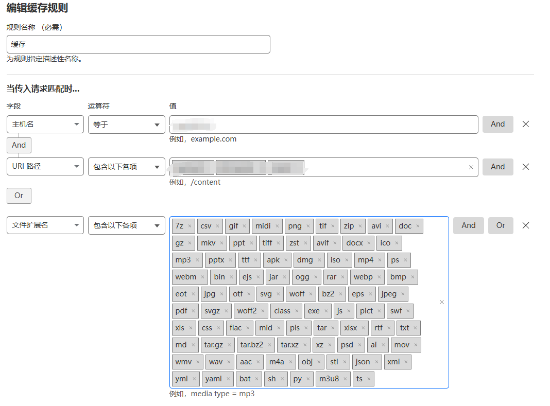Remove the mp3 extension tag
550x406 pixels.
click(197, 260)
